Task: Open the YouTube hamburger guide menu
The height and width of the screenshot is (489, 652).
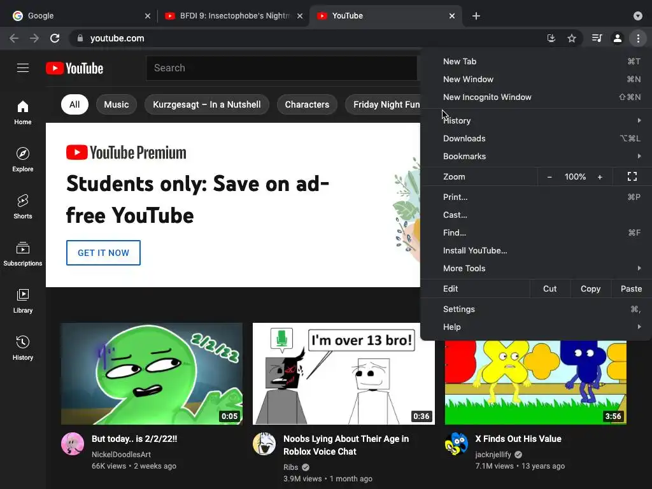Action: [23, 67]
